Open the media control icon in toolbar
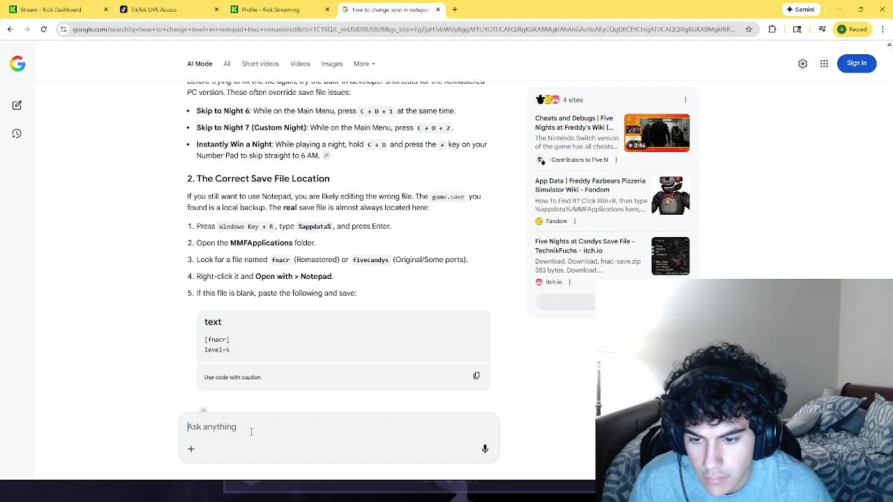This screenshot has height=502, width=893. [x=823, y=29]
